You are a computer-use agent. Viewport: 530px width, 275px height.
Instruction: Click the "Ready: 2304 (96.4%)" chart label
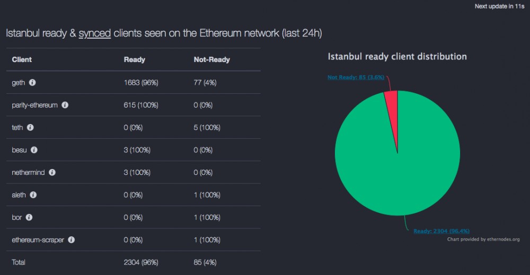(441, 231)
